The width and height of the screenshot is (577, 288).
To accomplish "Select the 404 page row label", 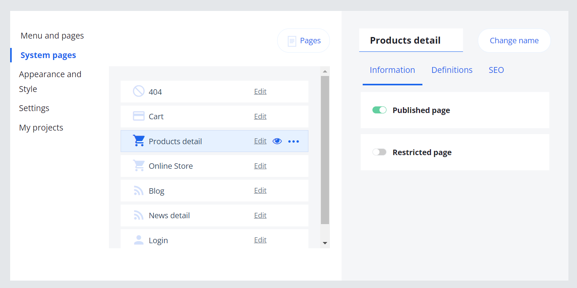I will click(155, 92).
